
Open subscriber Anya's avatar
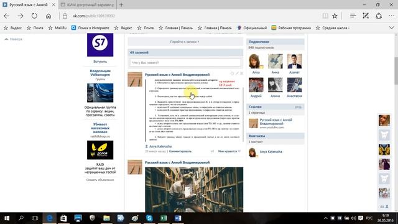[256, 61]
